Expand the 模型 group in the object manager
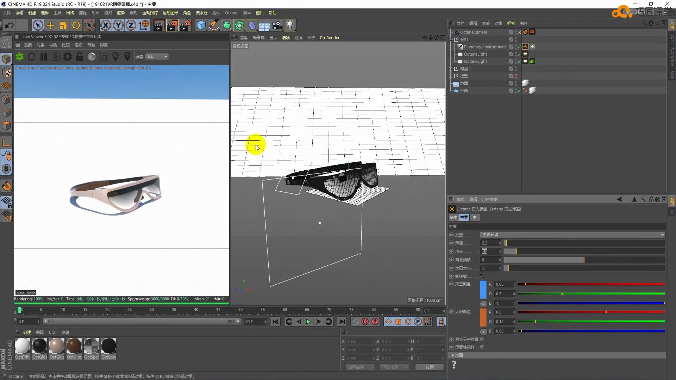The image size is (676, 380). [x=451, y=76]
